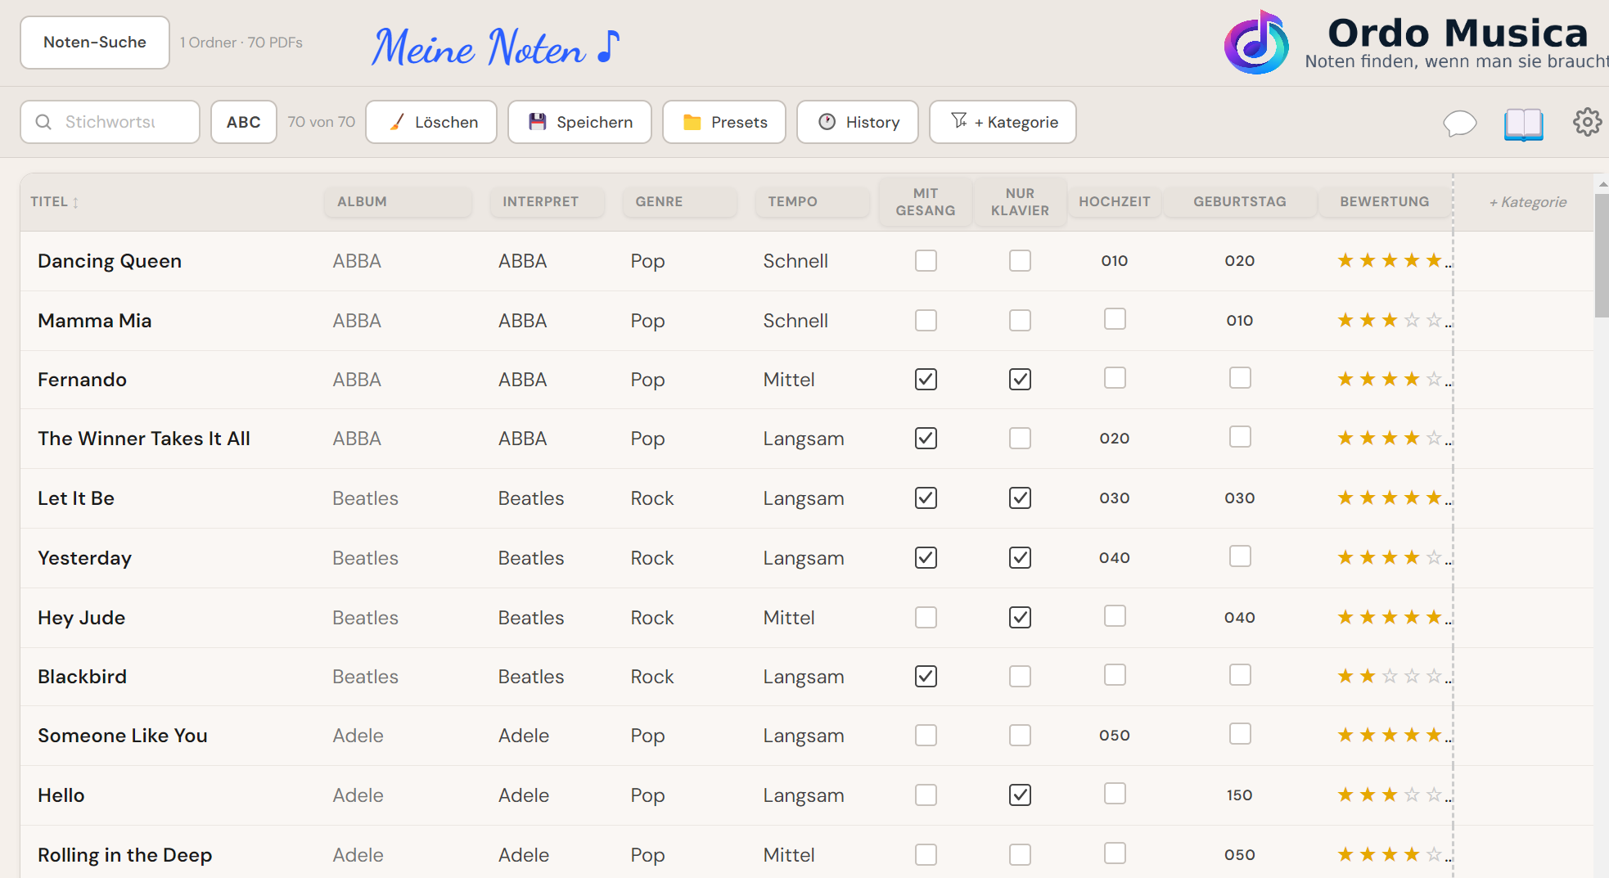Click the fifth star for Yesterday
The image size is (1609, 878).
[1434, 557]
